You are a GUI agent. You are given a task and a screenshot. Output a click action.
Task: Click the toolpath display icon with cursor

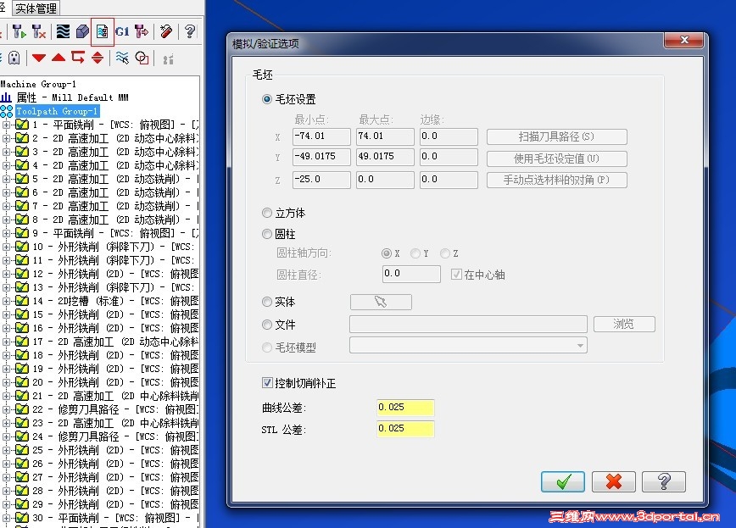123,57
